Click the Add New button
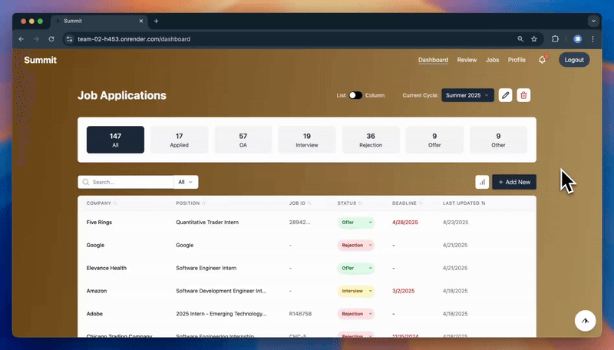The width and height of the screenshot is (614, 350). pos(514,182)
